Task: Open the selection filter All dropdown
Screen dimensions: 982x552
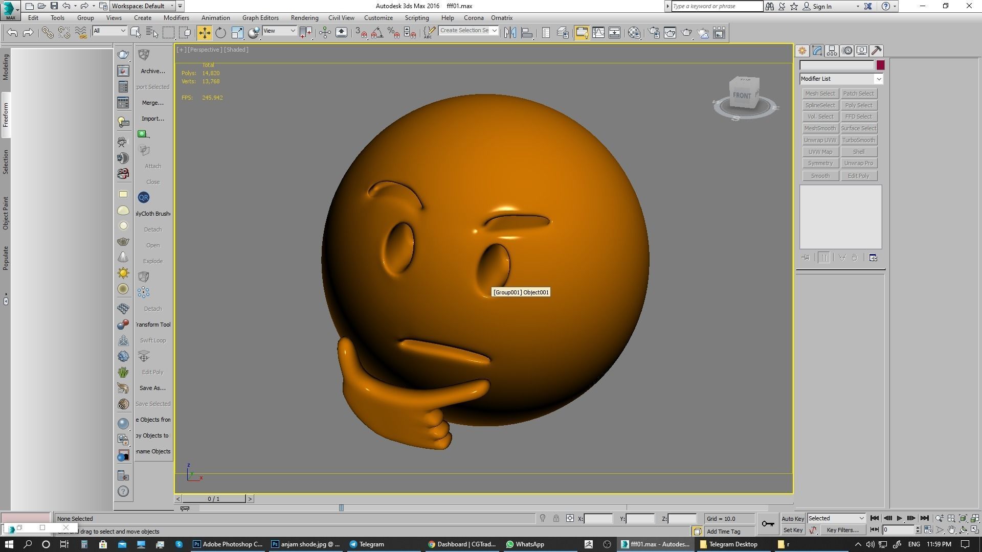Action: click(x=109, y=31)
